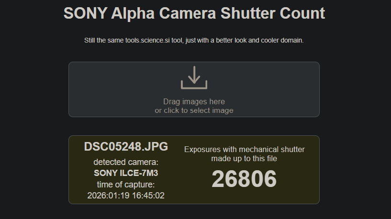Click the "Exposures with mechanical shutter" line
The width and height of the screenshot is (391, 219).
click(x=244, y=150)
